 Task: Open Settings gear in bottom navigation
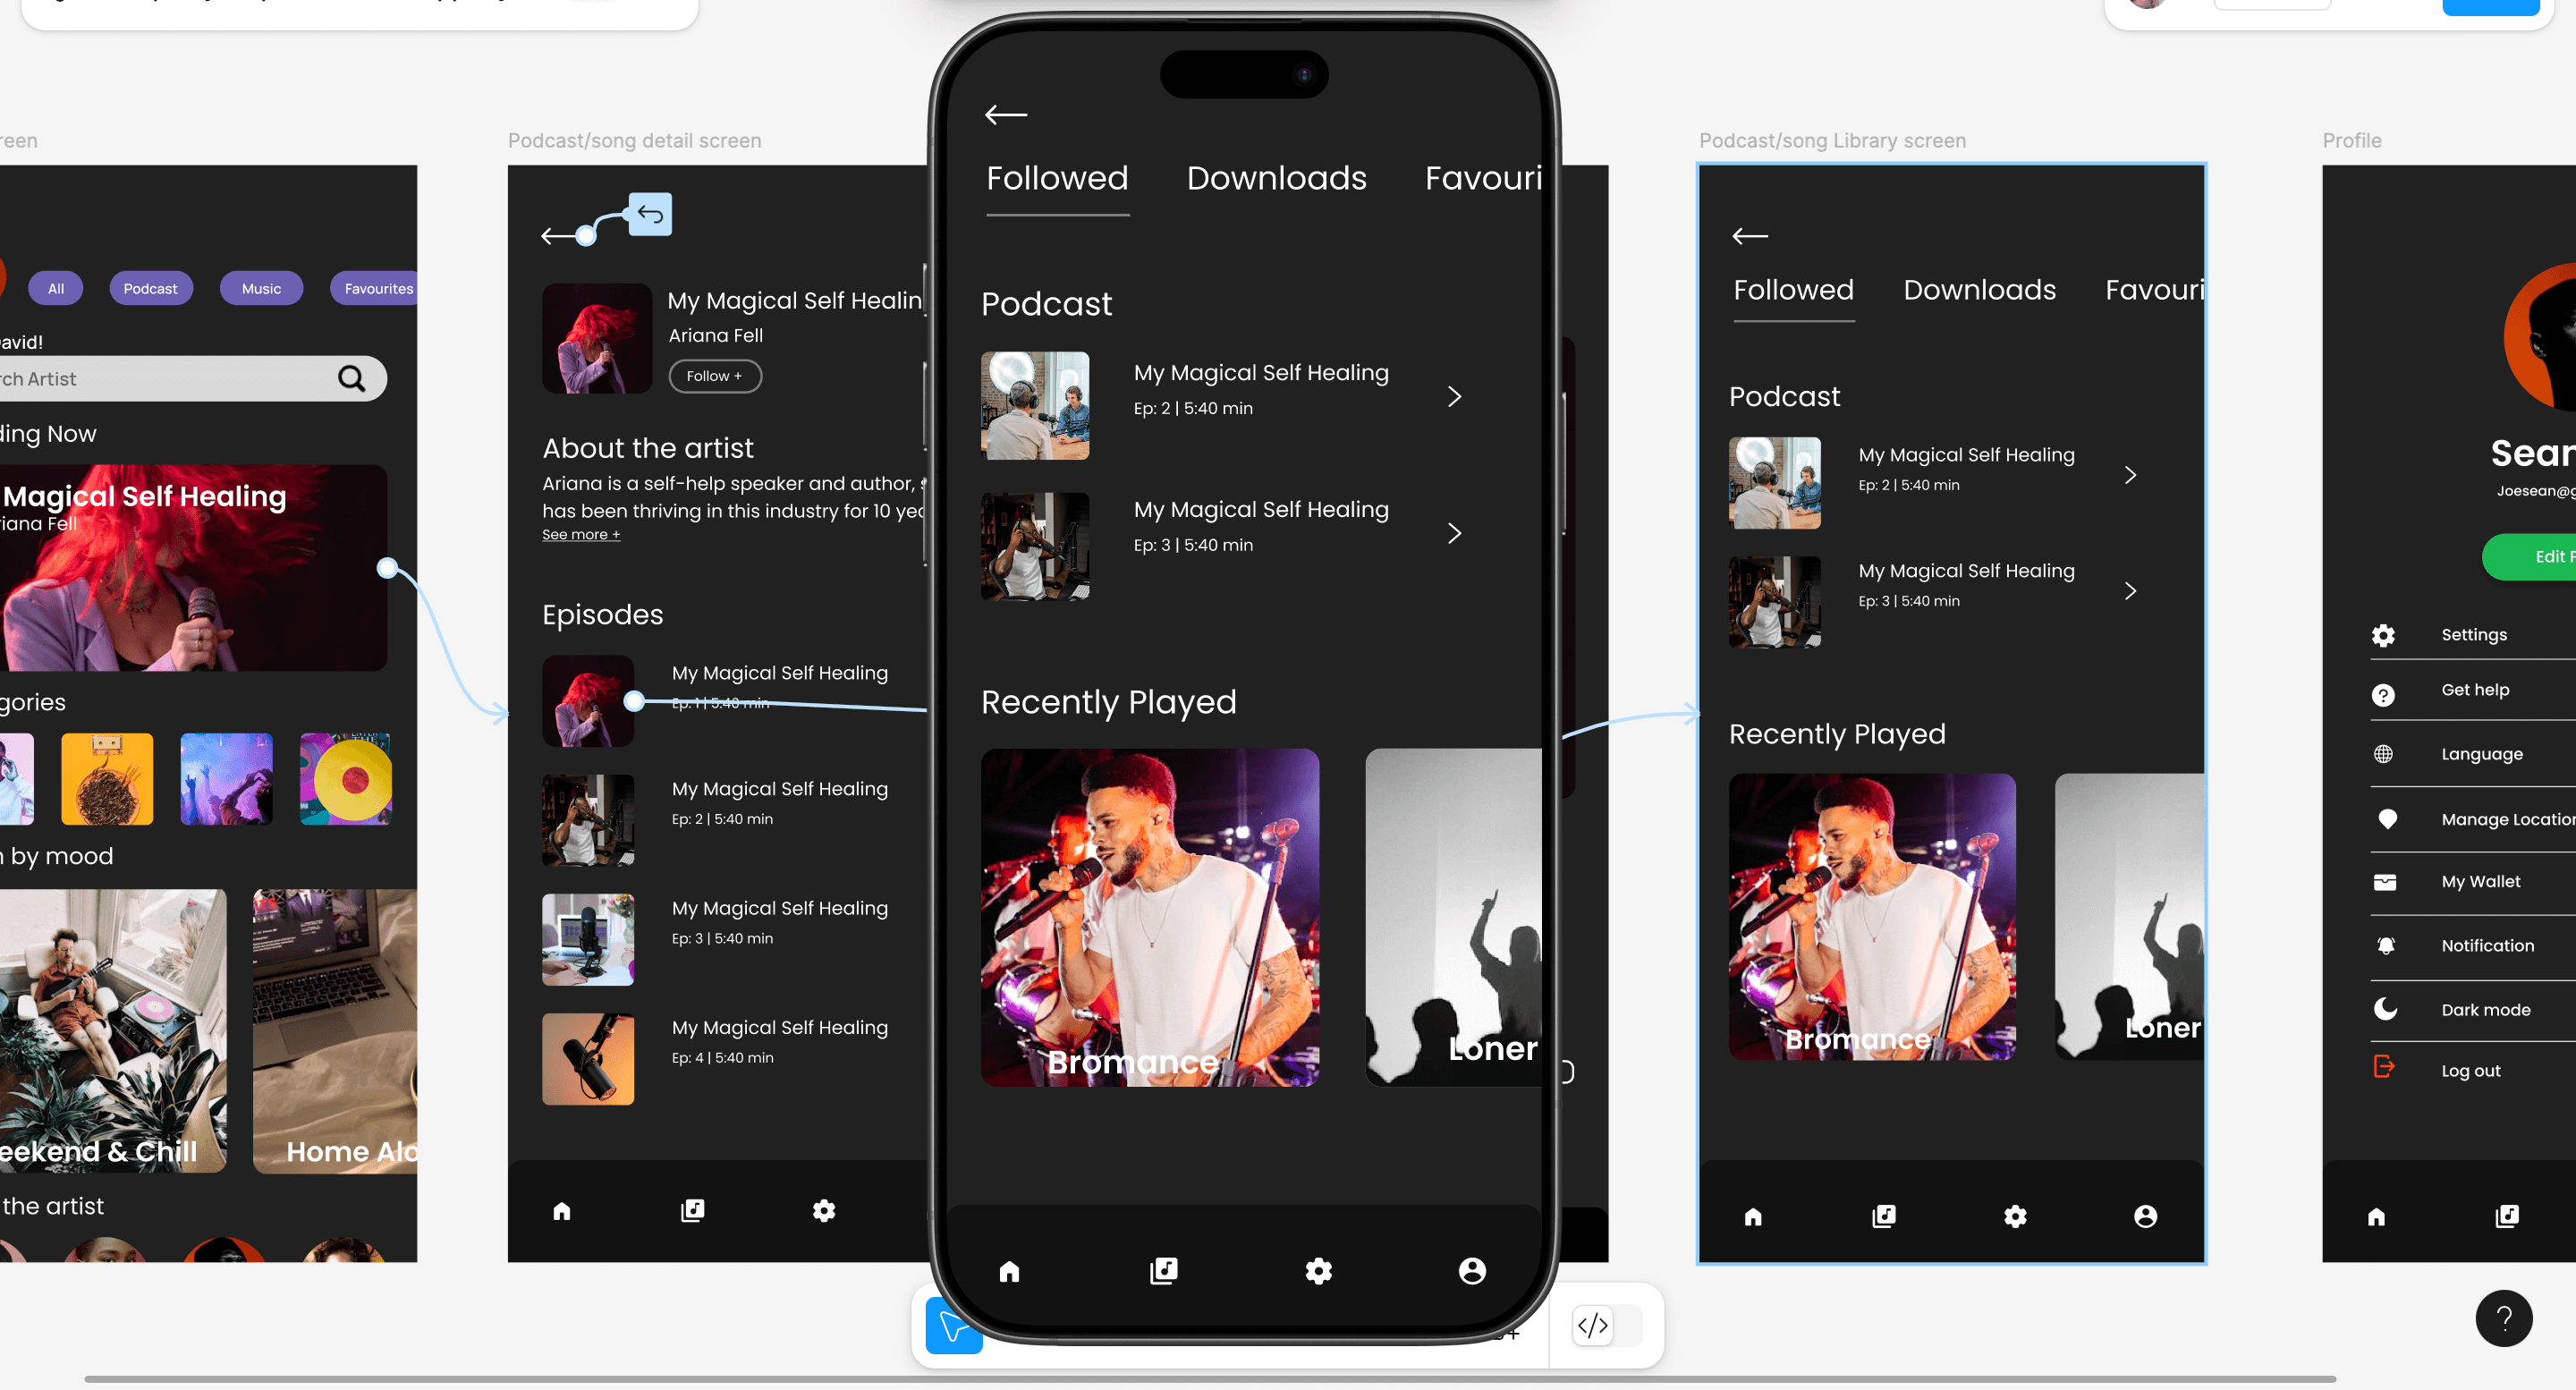pos(1319,1271)
